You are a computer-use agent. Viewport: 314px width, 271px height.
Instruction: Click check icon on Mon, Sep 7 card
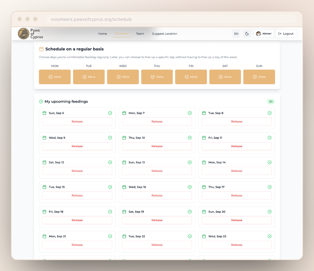point(190,113)
